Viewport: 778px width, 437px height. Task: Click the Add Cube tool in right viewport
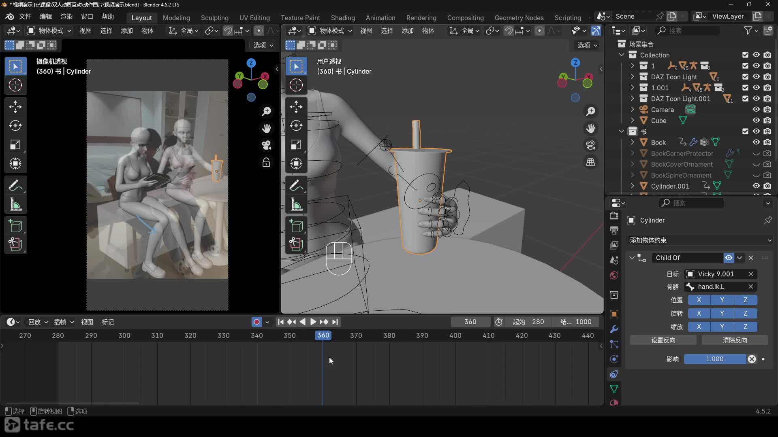pyautogui.click(x=296, y=226)
